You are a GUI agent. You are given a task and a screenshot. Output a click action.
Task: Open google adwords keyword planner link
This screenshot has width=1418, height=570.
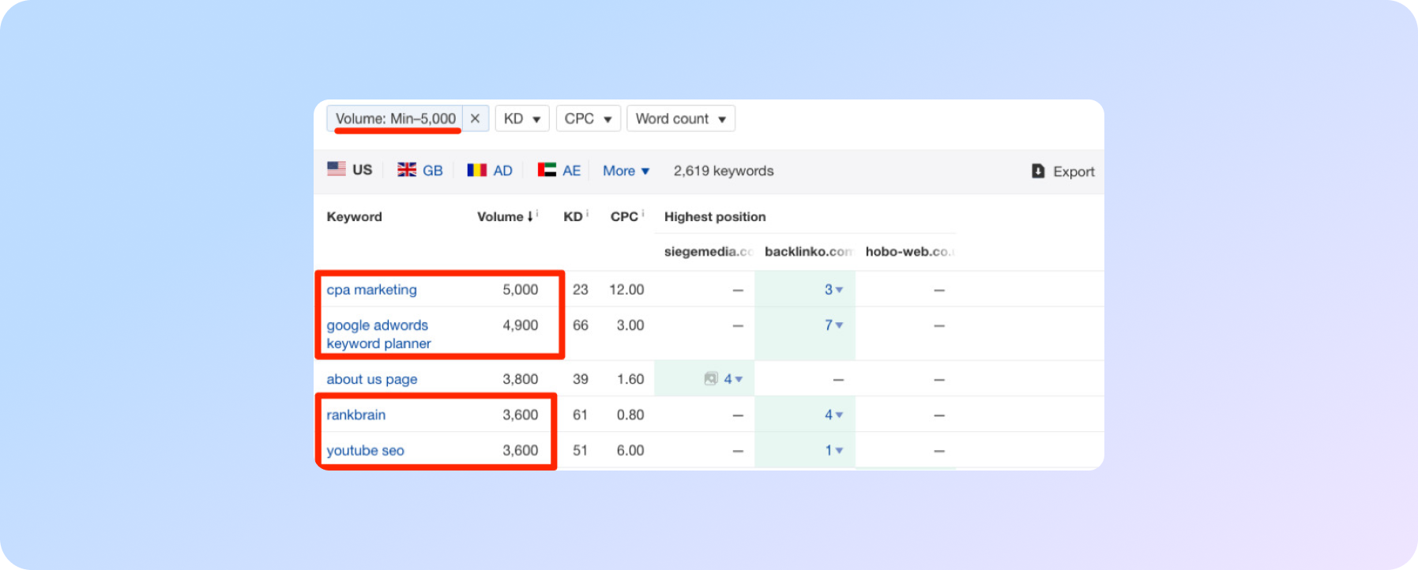click(x=378, y=334)
